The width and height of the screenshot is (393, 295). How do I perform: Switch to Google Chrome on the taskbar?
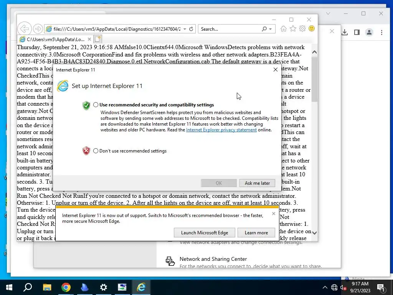tap(66, 287)
